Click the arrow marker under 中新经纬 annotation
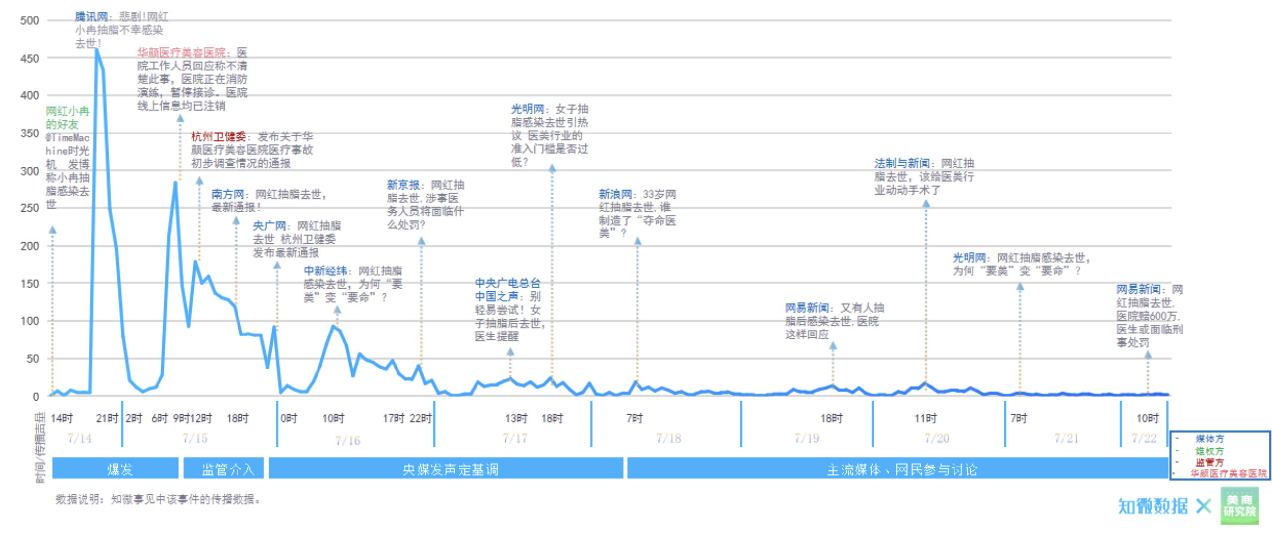This screenshot has height=534, width=1272. point(337,310)
